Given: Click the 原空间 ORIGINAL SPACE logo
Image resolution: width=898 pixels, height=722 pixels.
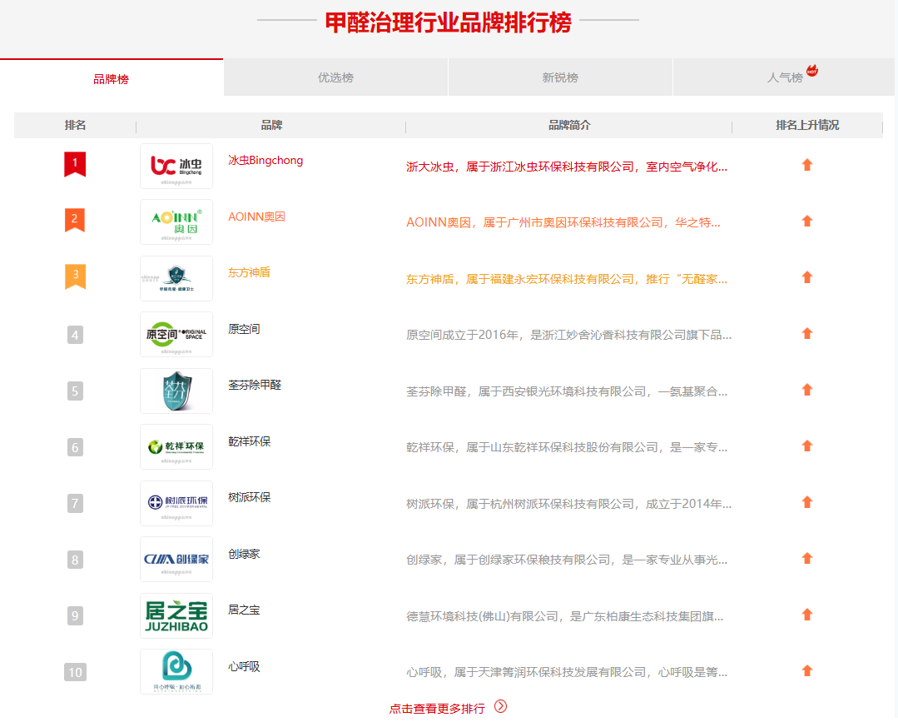Looking at the screenshot, I should pos(176,334).
